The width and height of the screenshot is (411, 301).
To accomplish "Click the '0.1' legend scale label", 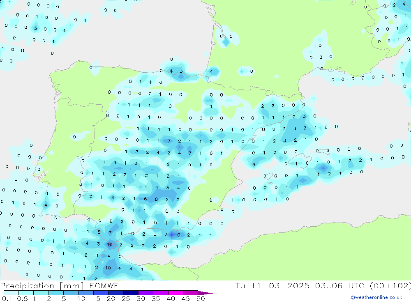I will point(7,299).
